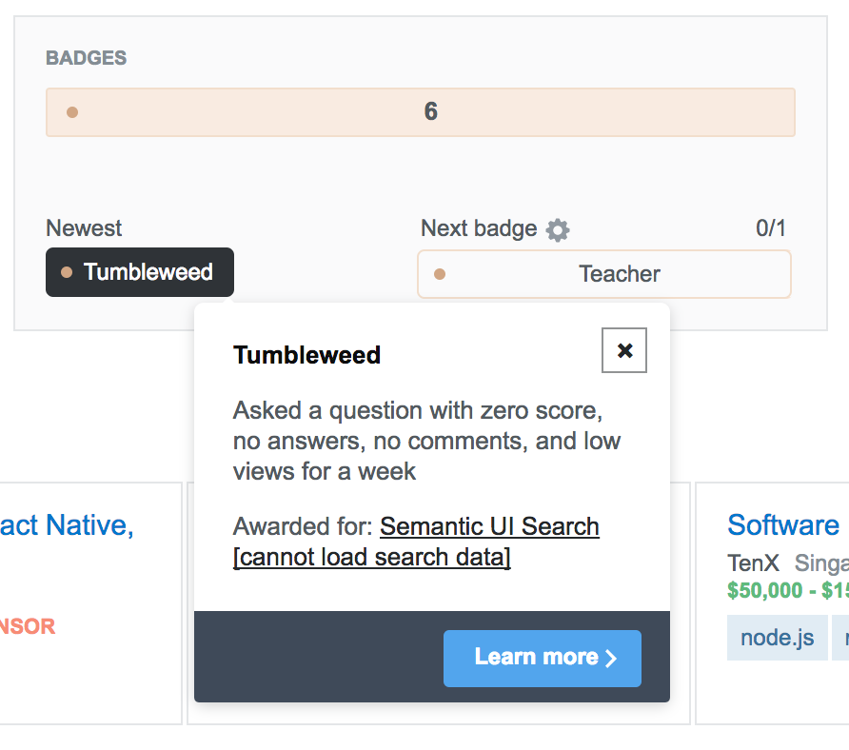849x750 pixels.
Task: Click the partially visible tag next to node.js
Action: [x=840, y=638]
